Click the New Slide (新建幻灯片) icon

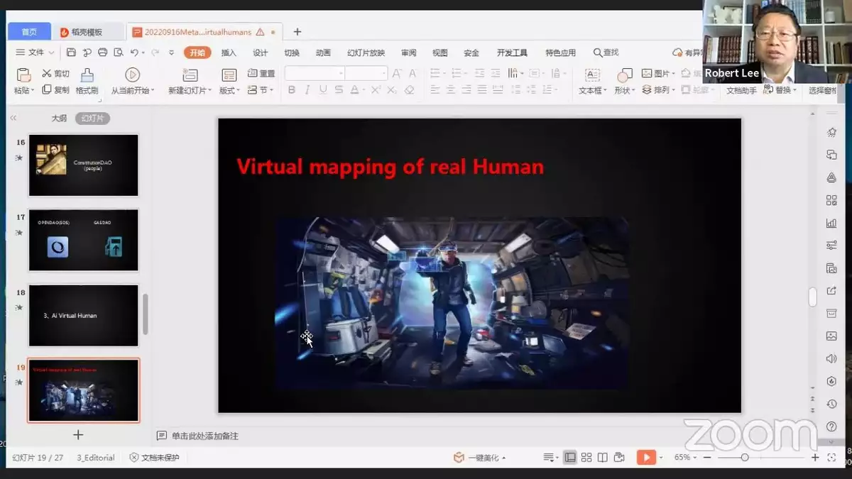coord(190,75)
